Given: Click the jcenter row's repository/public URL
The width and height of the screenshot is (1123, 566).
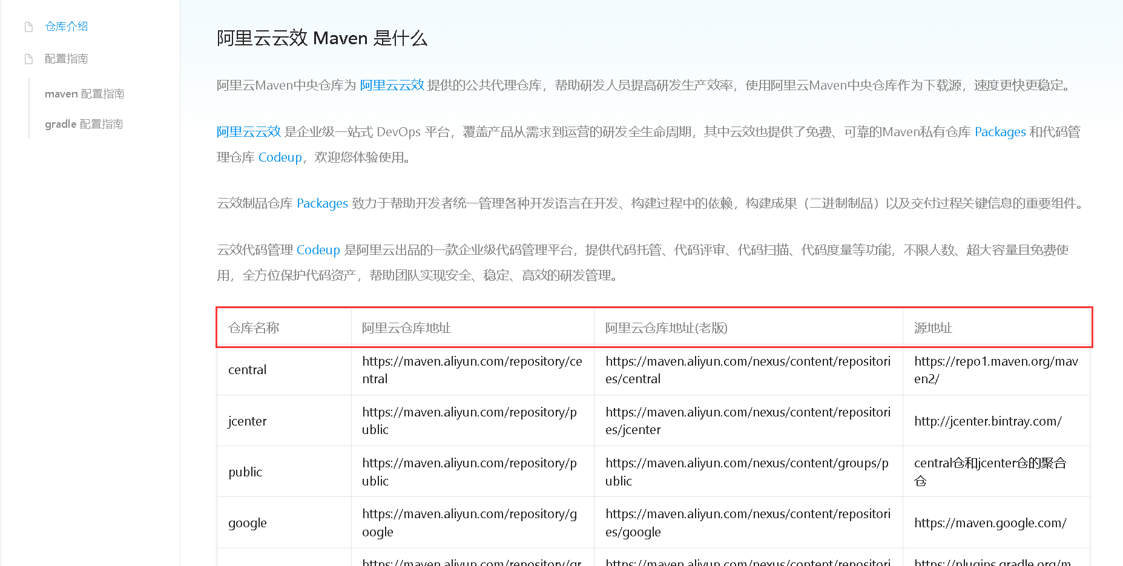Looking at the screenshot, I should click(x=473, y=421).
